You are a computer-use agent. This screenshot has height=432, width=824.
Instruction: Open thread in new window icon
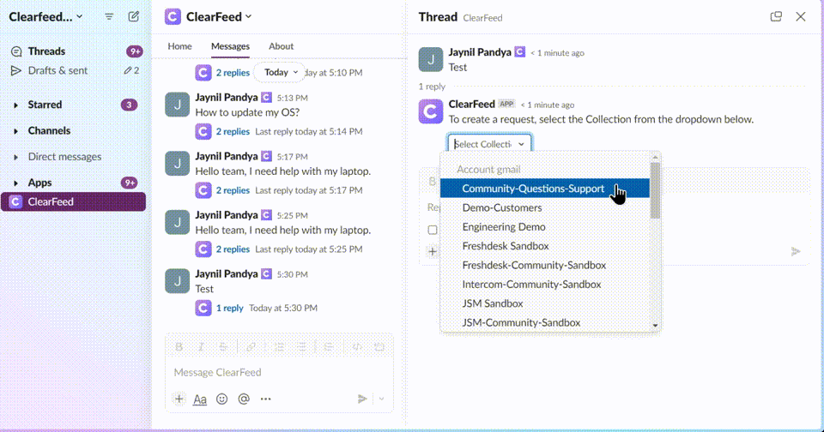776,16
